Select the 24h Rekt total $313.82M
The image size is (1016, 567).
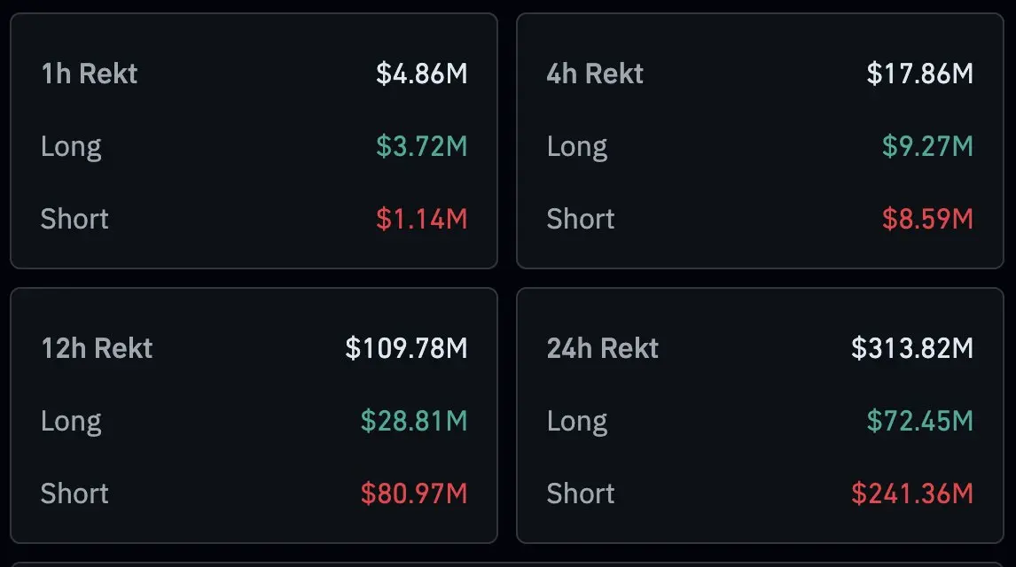tap(912, 348)
